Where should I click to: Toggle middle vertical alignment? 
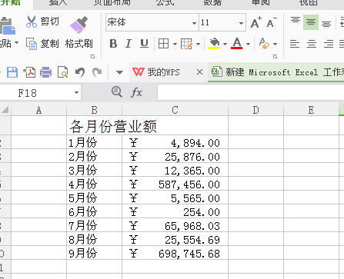click(x=311, y=22)
